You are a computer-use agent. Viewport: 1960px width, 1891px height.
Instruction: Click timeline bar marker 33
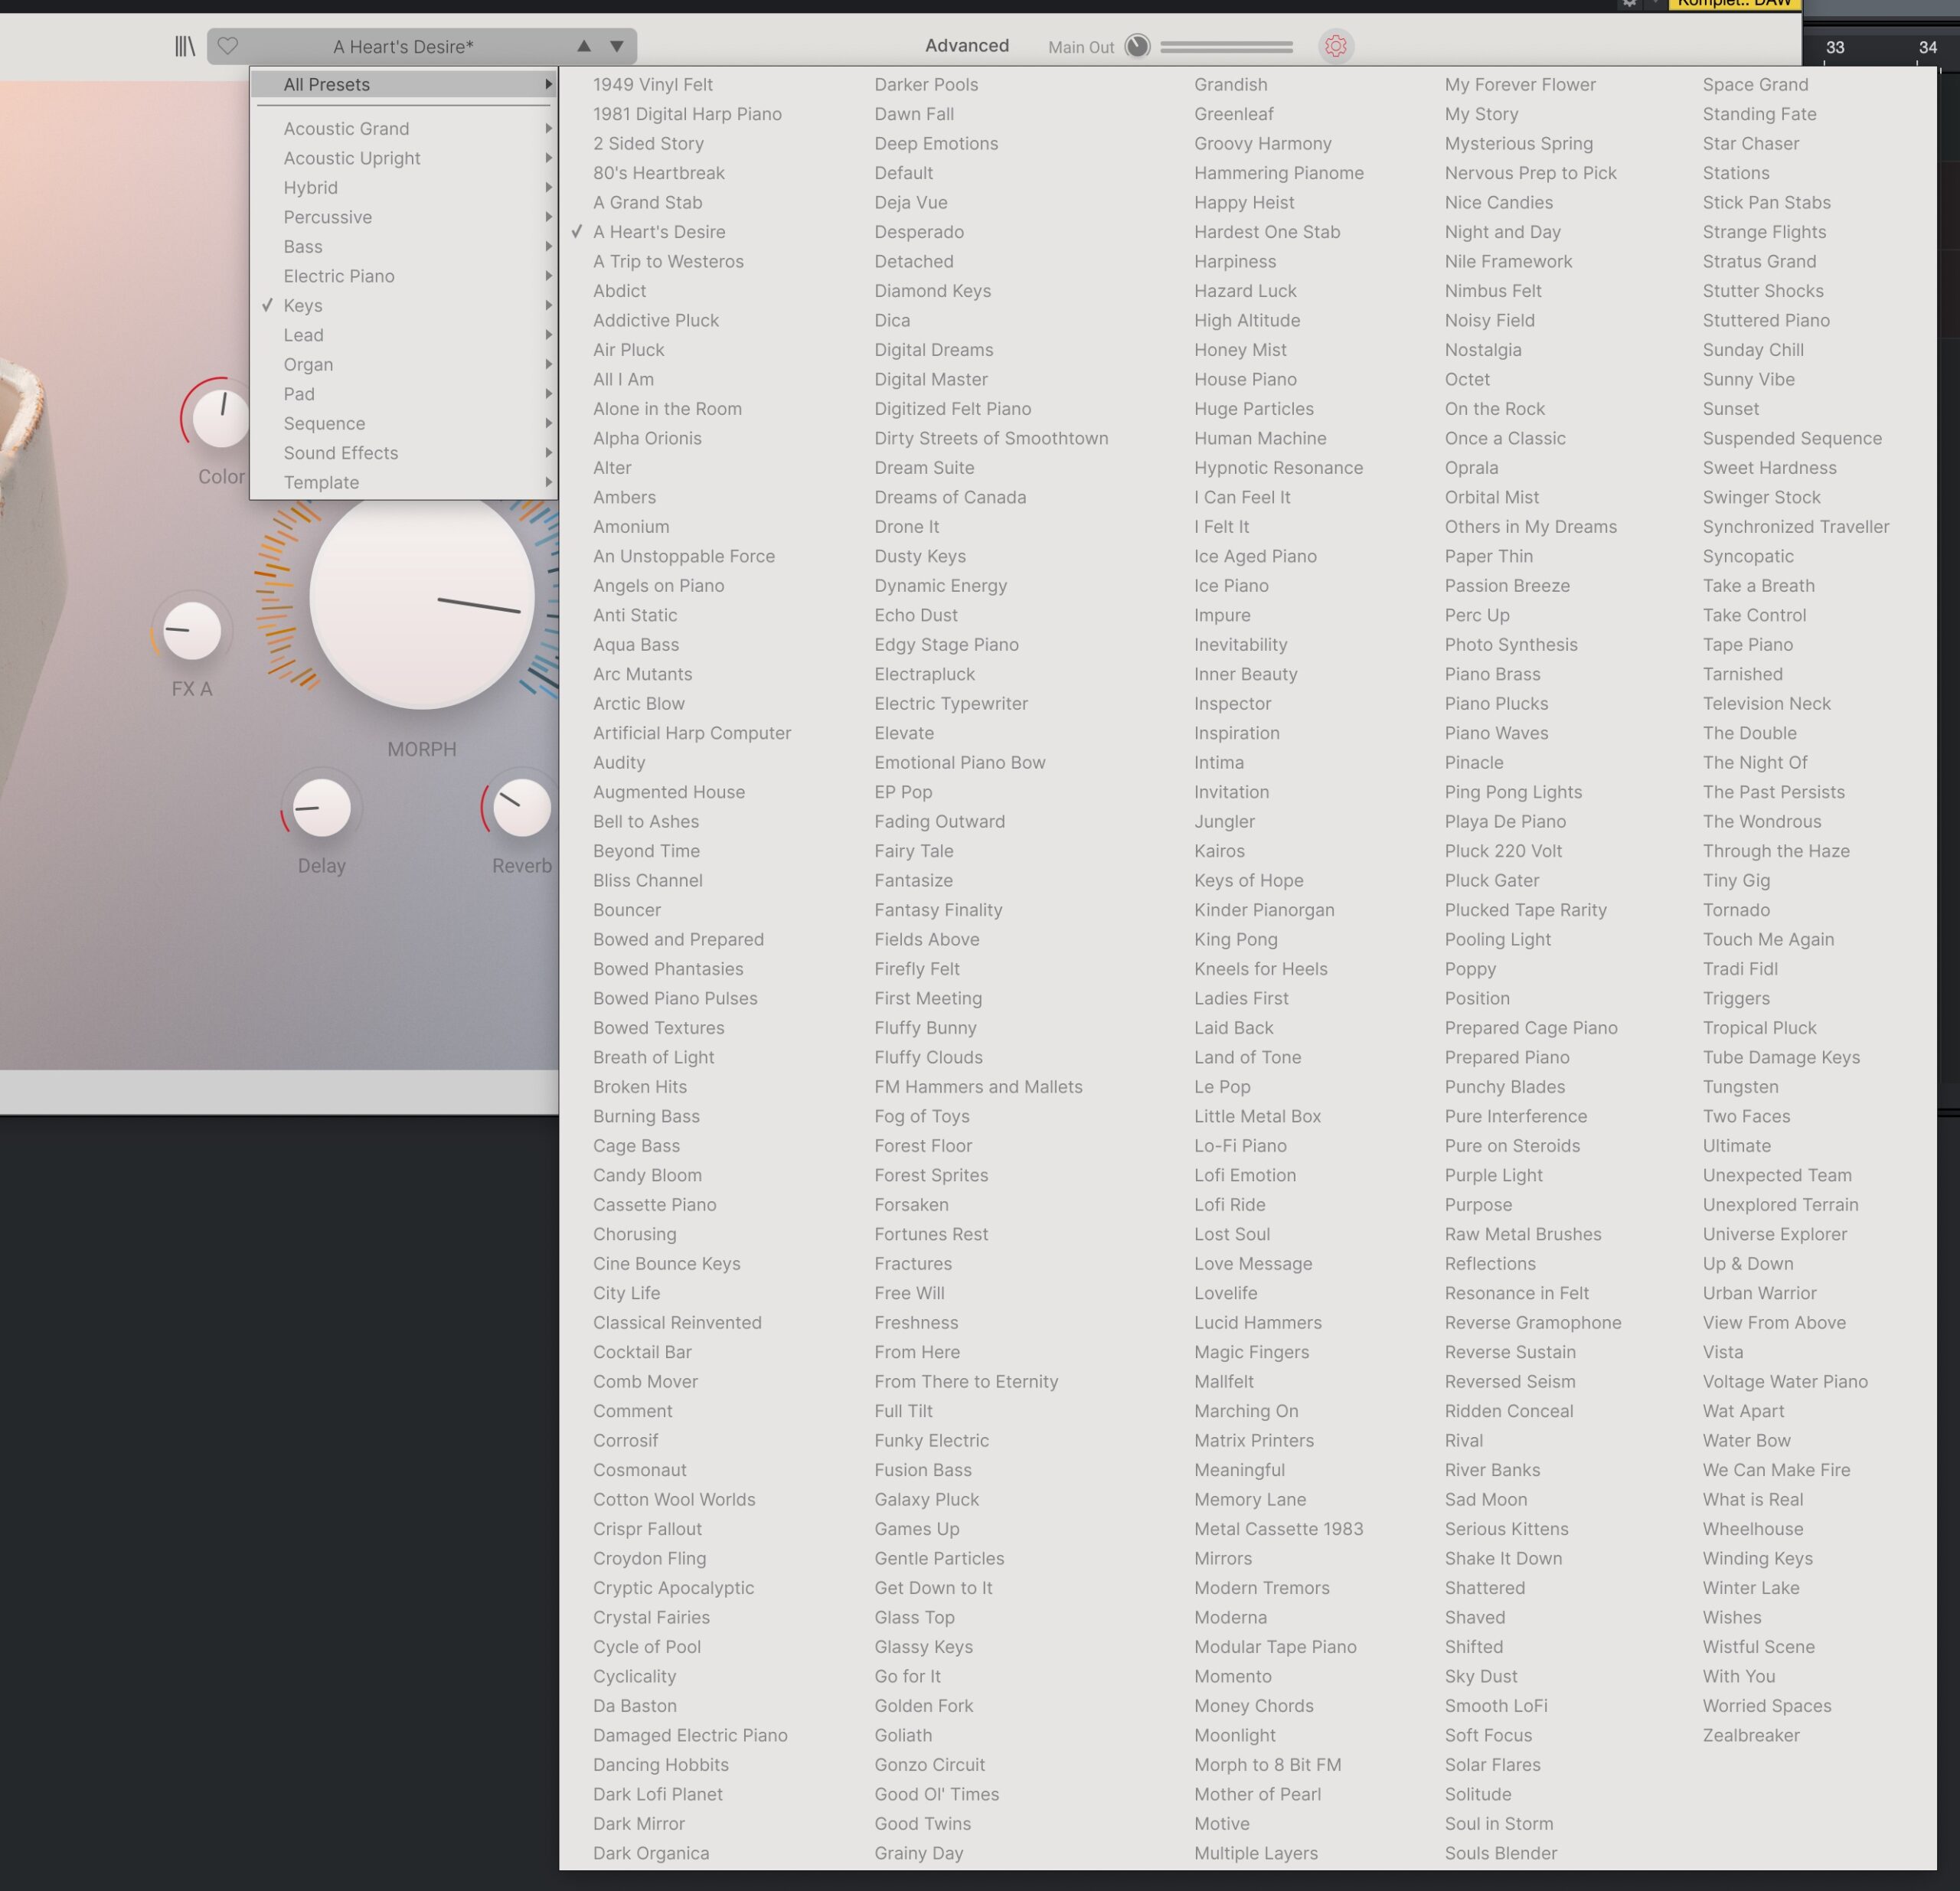point(1835,48)
